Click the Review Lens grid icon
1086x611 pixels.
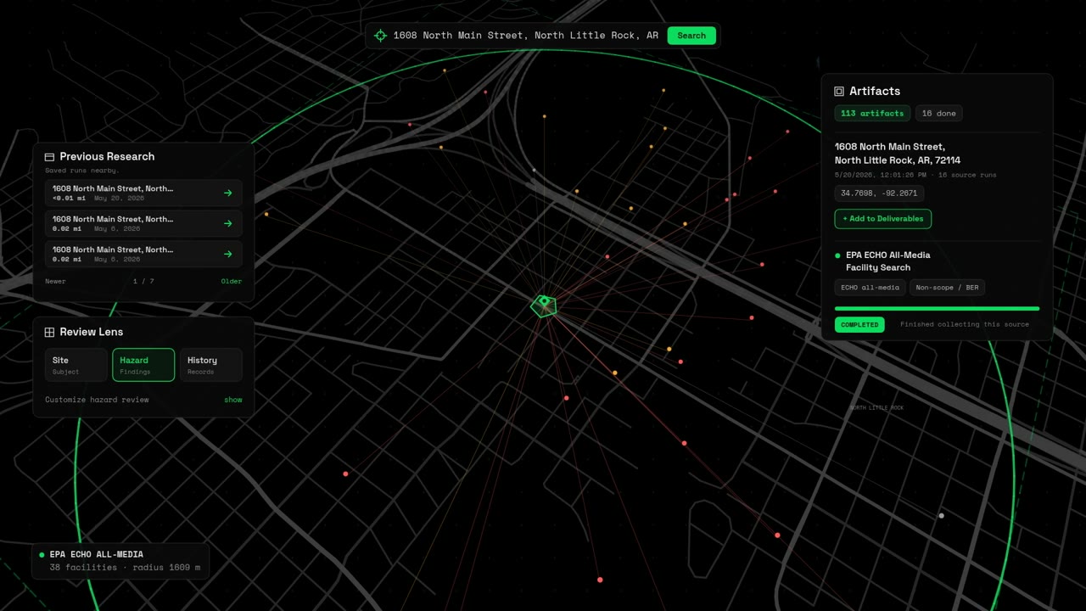coord(49,333)
